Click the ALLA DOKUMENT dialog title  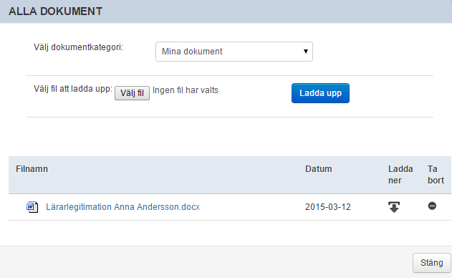pos(55,11)
